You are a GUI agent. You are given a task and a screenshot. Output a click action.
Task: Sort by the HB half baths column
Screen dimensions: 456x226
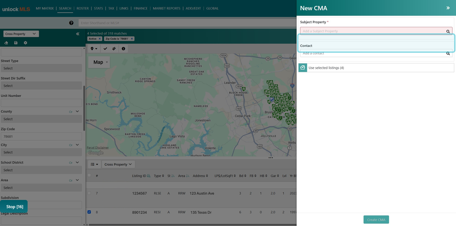point(266,176)
